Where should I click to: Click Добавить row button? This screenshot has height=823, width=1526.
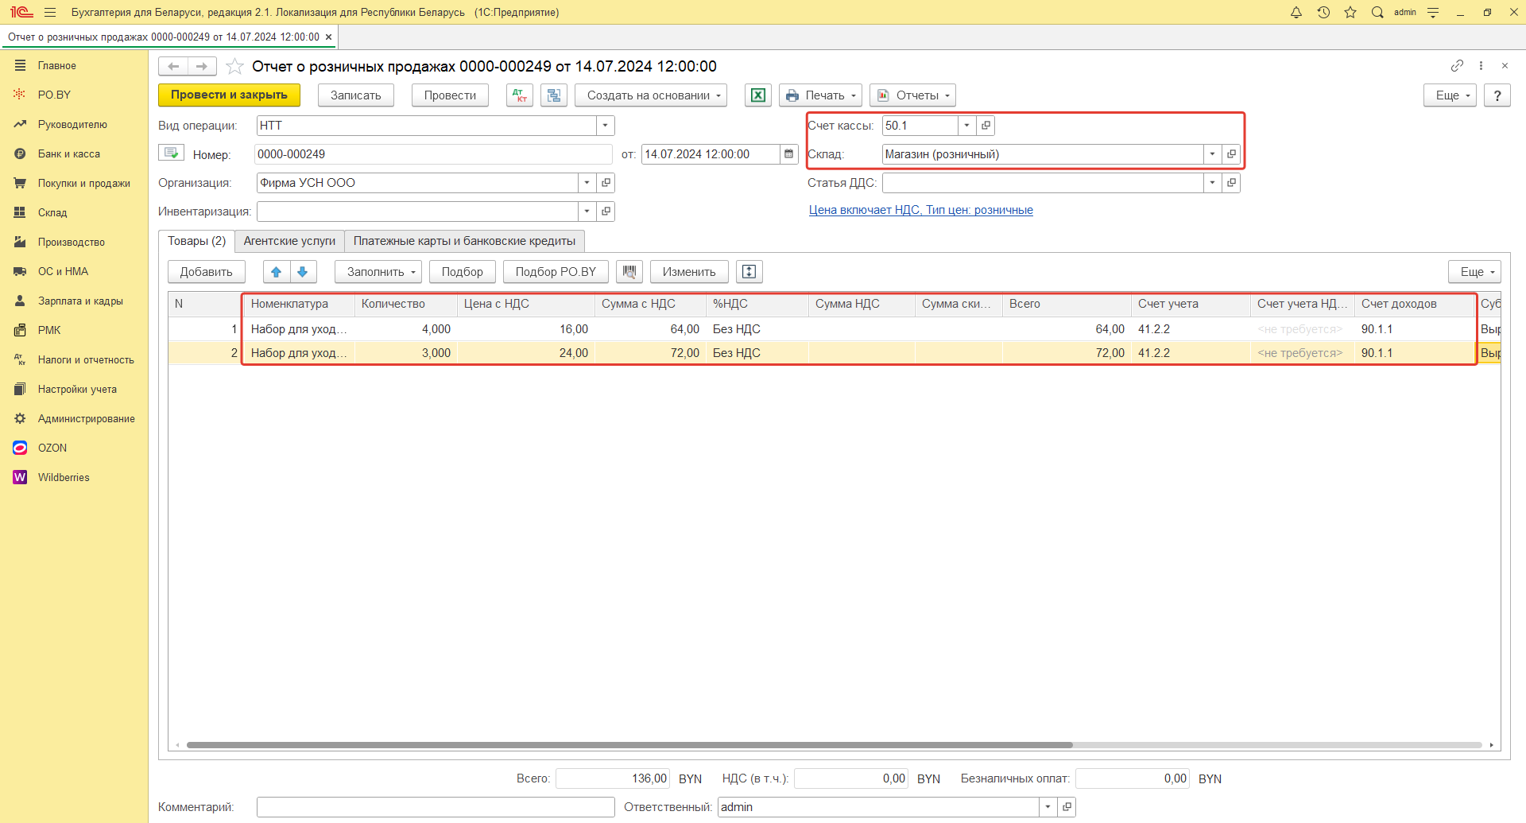[x=207, y=272]
